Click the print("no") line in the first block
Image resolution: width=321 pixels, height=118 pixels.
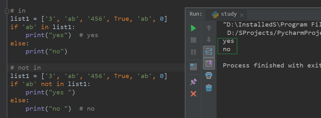pos(46,51)
